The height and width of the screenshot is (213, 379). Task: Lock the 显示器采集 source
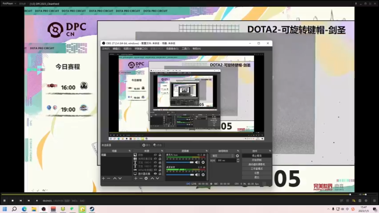[x=160, y=174]
